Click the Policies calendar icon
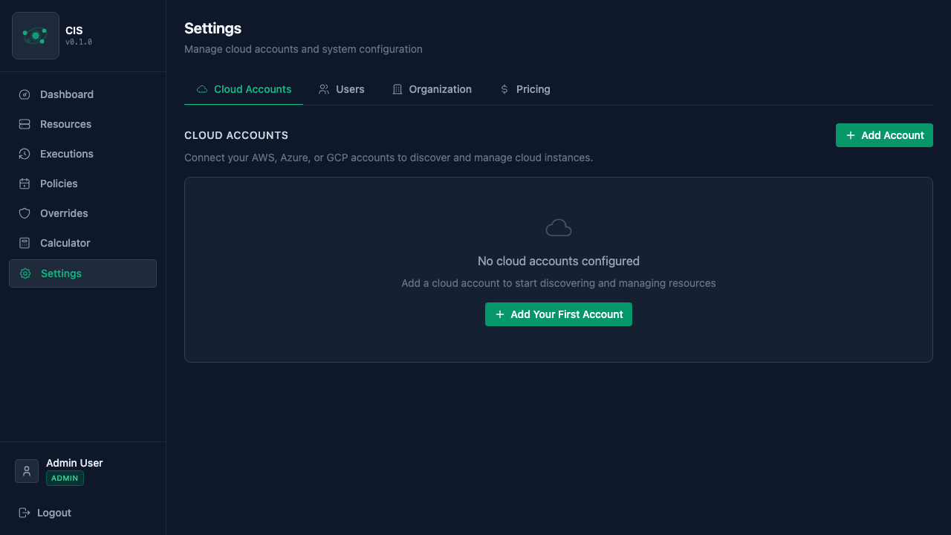 (x=25, y=184)
